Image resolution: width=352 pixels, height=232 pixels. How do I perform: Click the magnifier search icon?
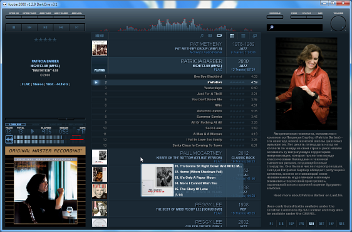(x=271, y=28)
